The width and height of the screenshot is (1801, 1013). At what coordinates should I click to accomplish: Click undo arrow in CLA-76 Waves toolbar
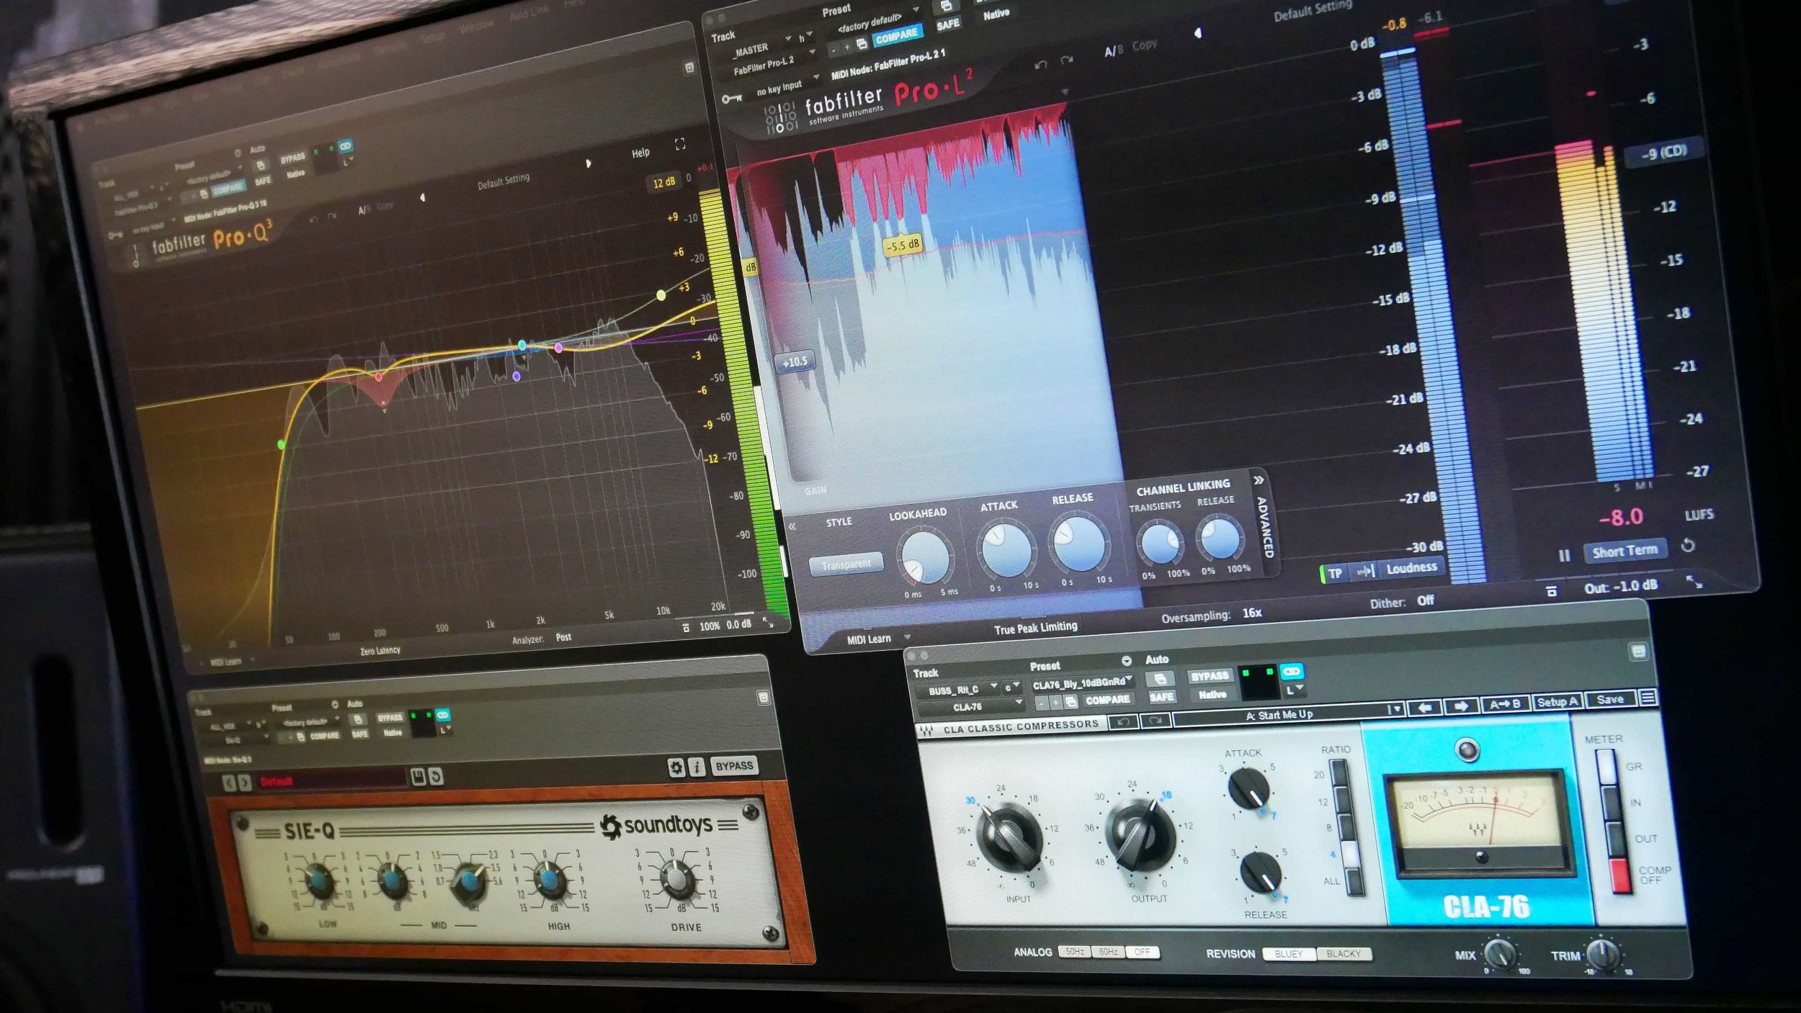click(1122, 721)
